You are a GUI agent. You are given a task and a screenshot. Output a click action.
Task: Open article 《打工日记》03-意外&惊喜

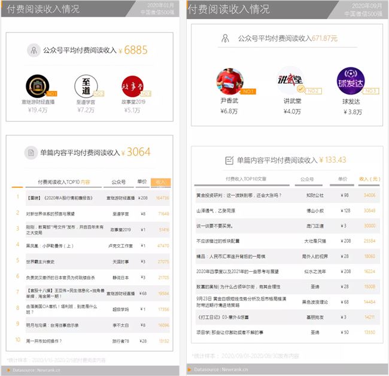223,317
